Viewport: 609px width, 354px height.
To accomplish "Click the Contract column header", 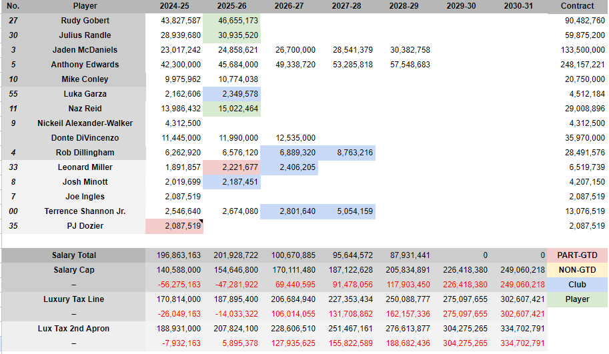I will point(577,6).
